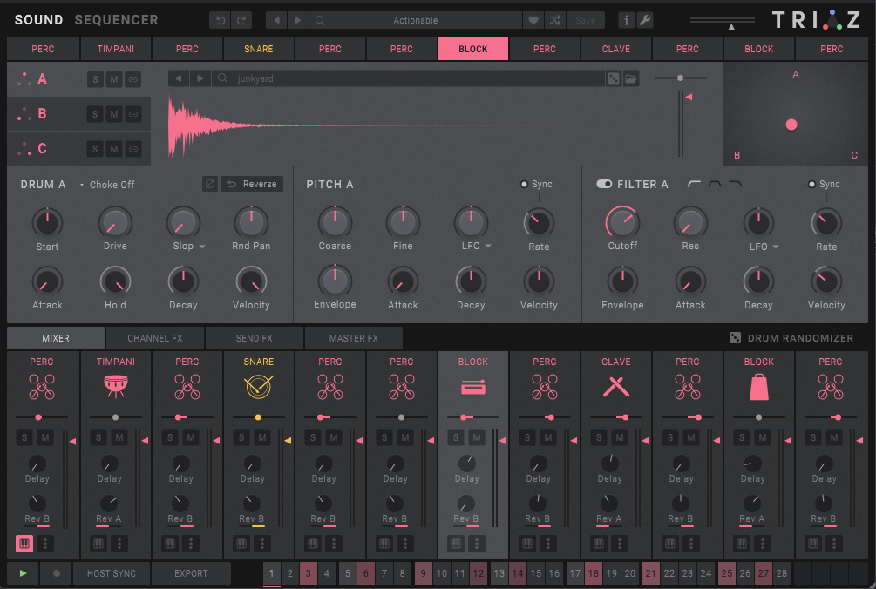Click the redo arrow icon
This screenshot has height=589, width=876.
(241, 20)
